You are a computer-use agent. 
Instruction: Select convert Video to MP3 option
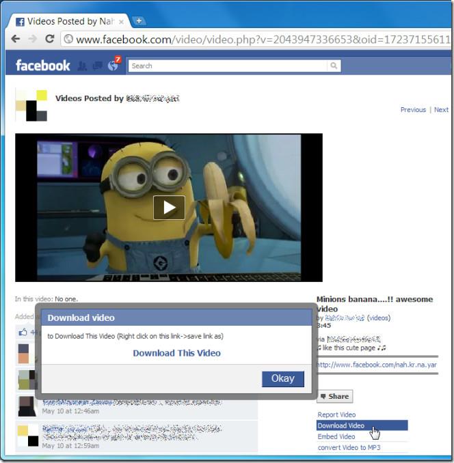(349, 448)
